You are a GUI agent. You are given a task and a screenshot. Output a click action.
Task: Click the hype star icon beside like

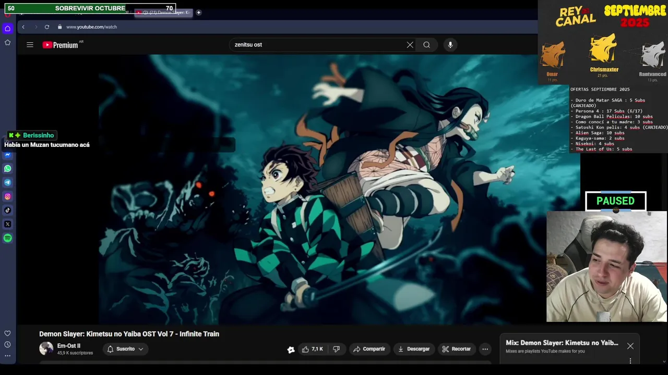tap(291, 349)
